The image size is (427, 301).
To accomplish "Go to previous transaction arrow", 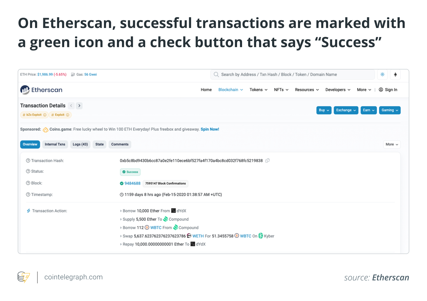I will click(x=71, y=106).
